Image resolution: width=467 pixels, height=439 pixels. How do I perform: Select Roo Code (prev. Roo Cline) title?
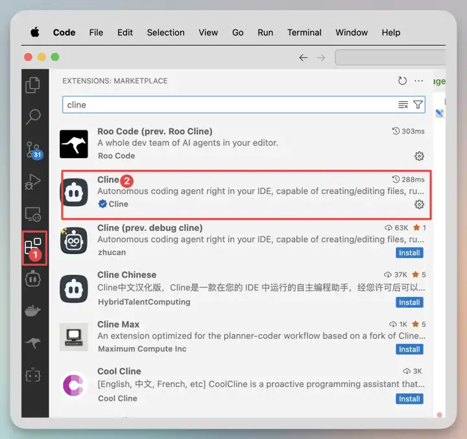(x=155, y=132)
